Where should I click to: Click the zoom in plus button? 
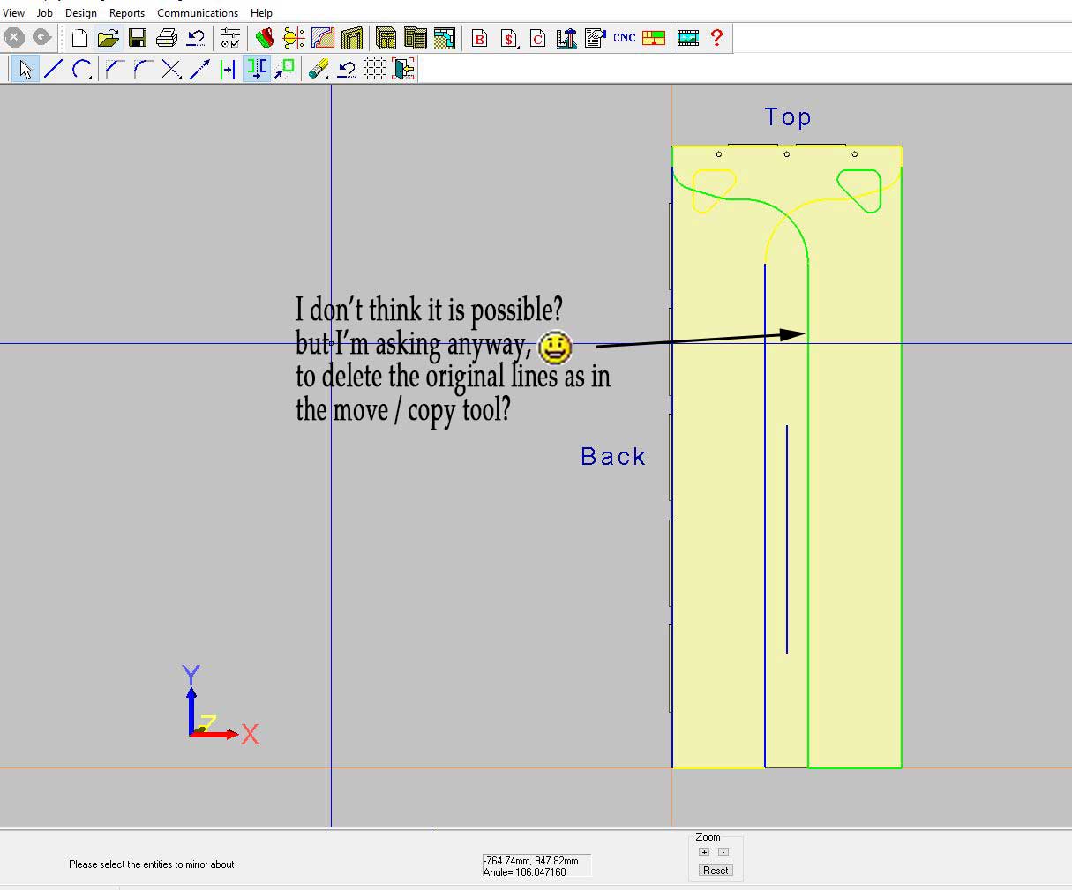click(x=704, y=852)
